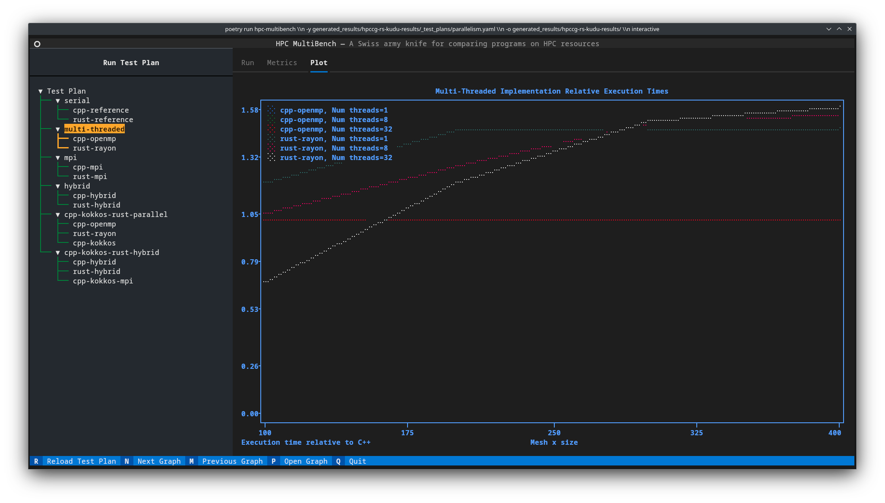Viewport: 885px width, 503px height.
Task: Click the P key hint in footer
Action: (x=273, y=461)
